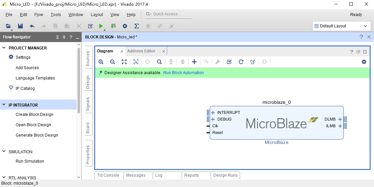Expand the INTERRUPT port on microblaze_0
Image resolution: width=374 pixels, height=187 pixels.
pos(213,113)
